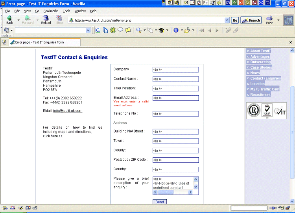The height and width of the screenshot is (213, 295).
Task: Click the envelope new message shortcut icon
Action: click(x=186, y=3)
